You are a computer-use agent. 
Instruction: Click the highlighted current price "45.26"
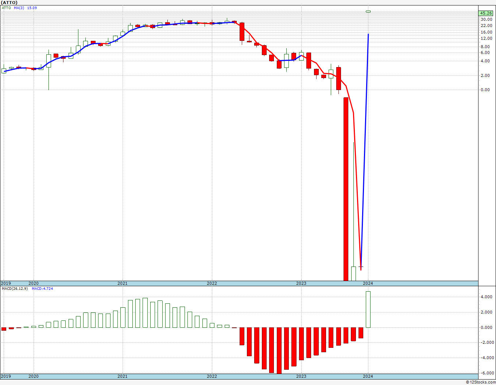pos(486,13)
